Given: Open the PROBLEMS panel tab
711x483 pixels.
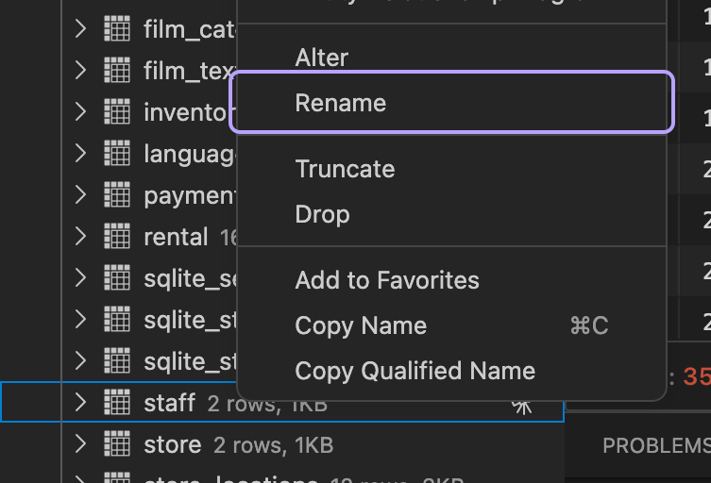Looking at the screenshot, I should 656,446.
